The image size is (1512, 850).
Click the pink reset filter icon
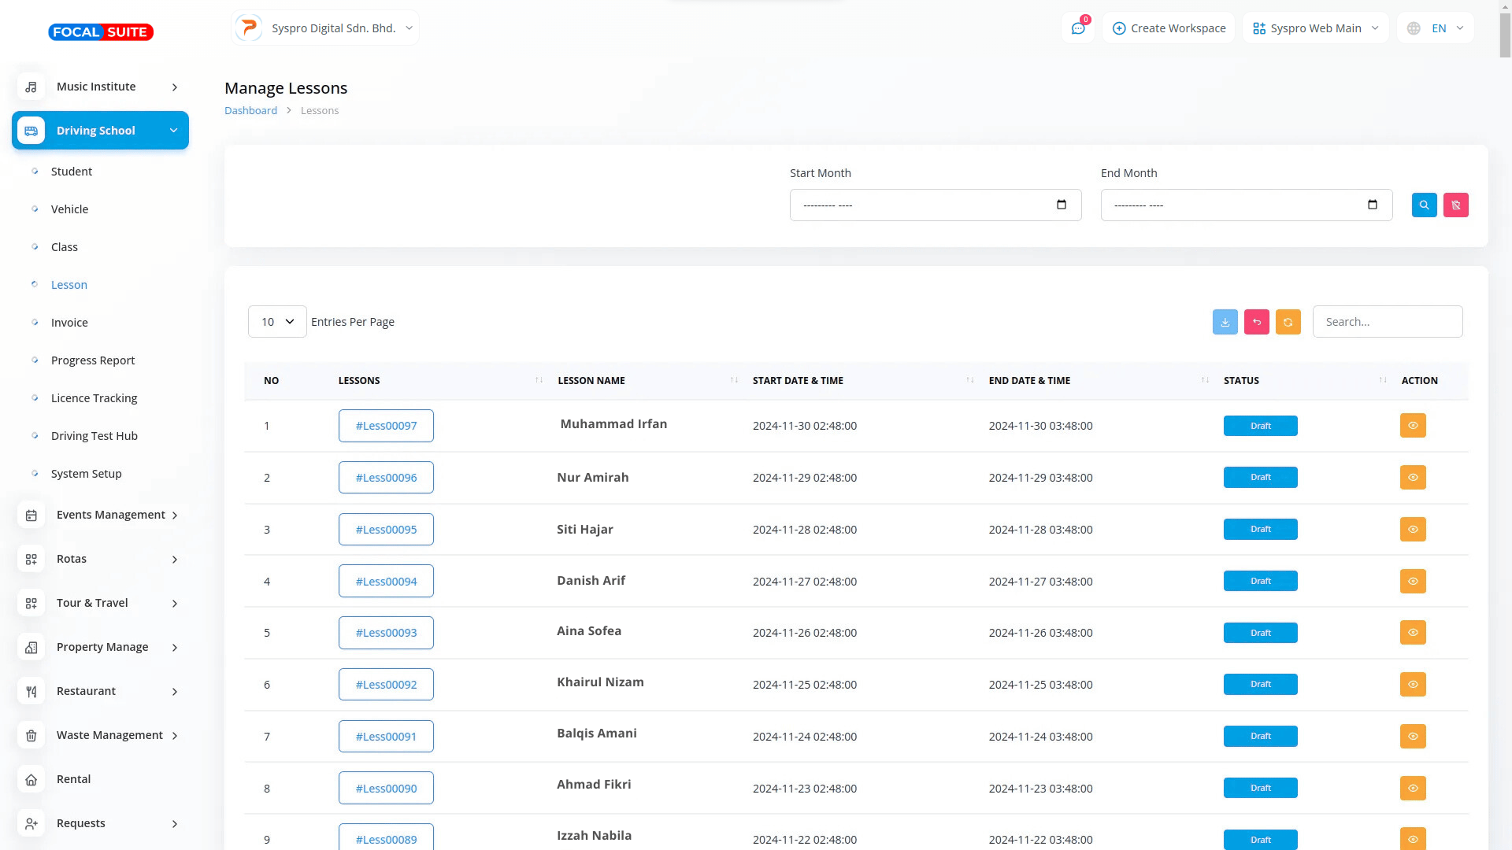[1455, 205]
